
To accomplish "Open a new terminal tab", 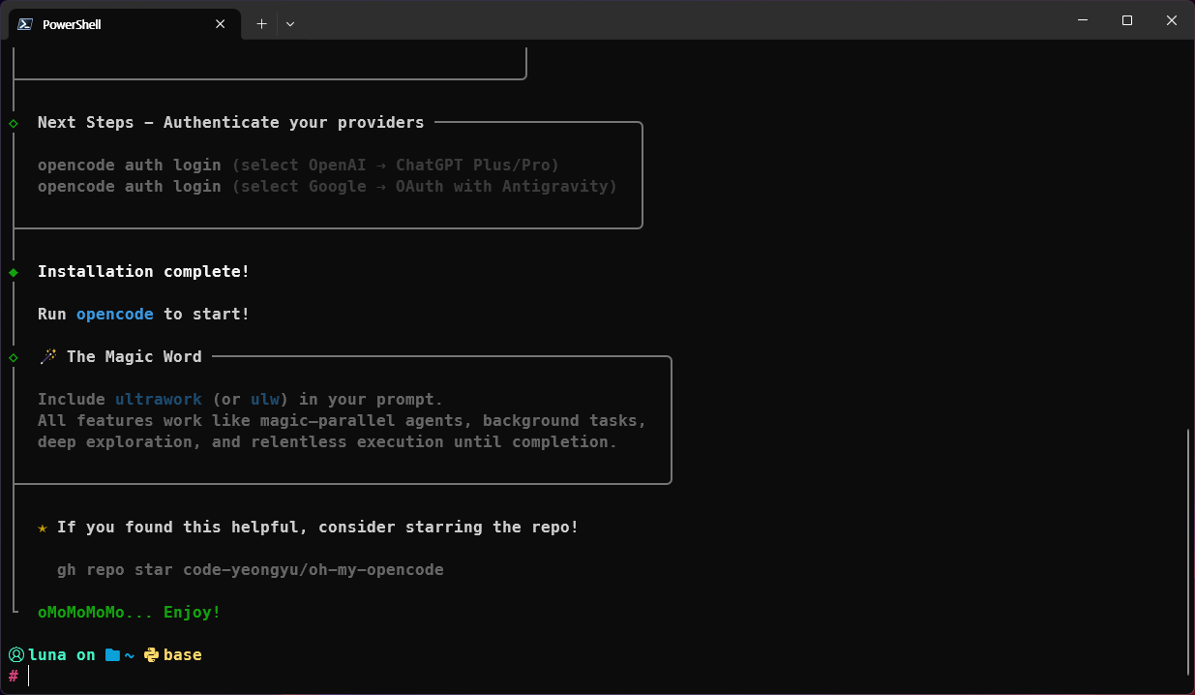I will [261, 24].
